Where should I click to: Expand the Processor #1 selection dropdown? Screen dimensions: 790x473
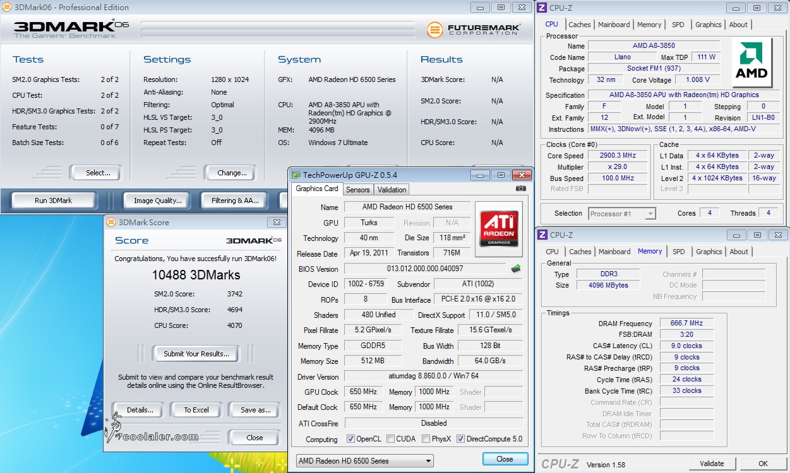(622, 214)
